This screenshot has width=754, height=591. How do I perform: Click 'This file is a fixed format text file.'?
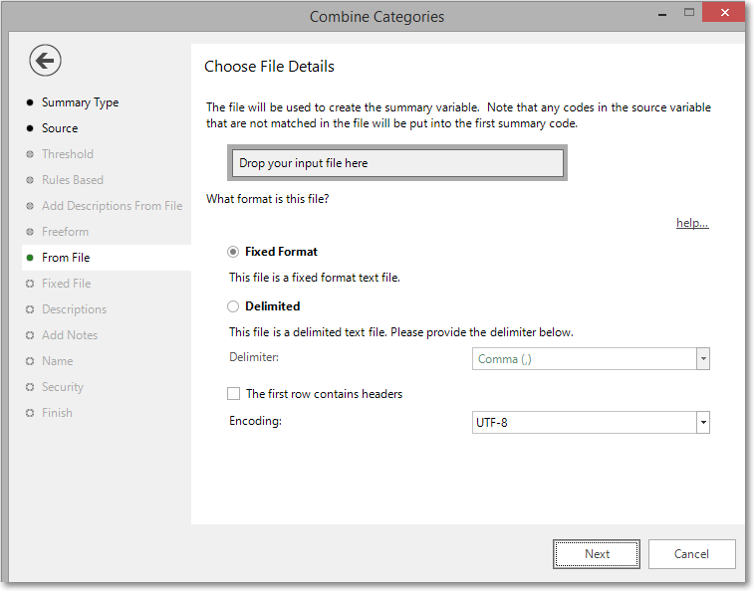click(315, 278)
